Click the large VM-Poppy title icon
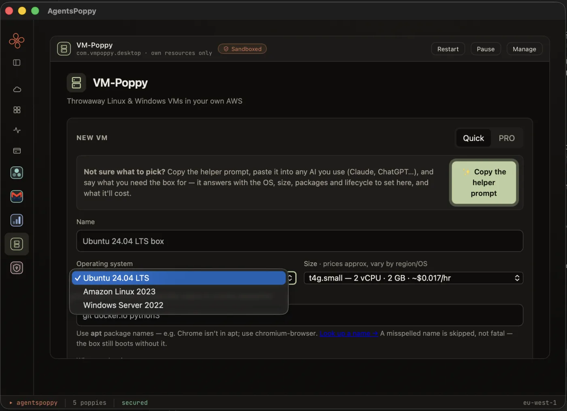The image size is (567, 411). click(x=77, y=83)
